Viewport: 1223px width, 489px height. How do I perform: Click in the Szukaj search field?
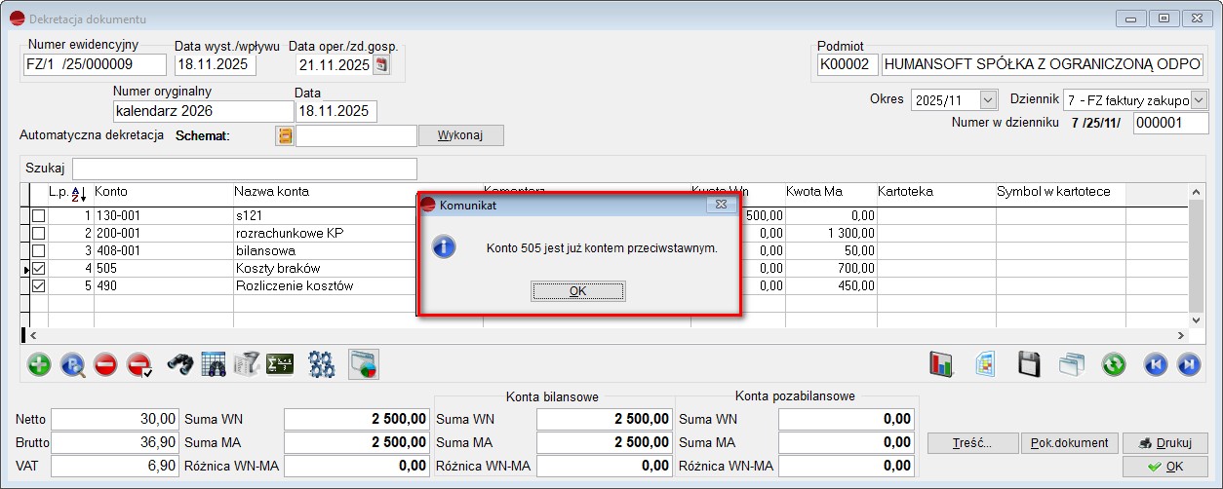(x=244, y=169)
